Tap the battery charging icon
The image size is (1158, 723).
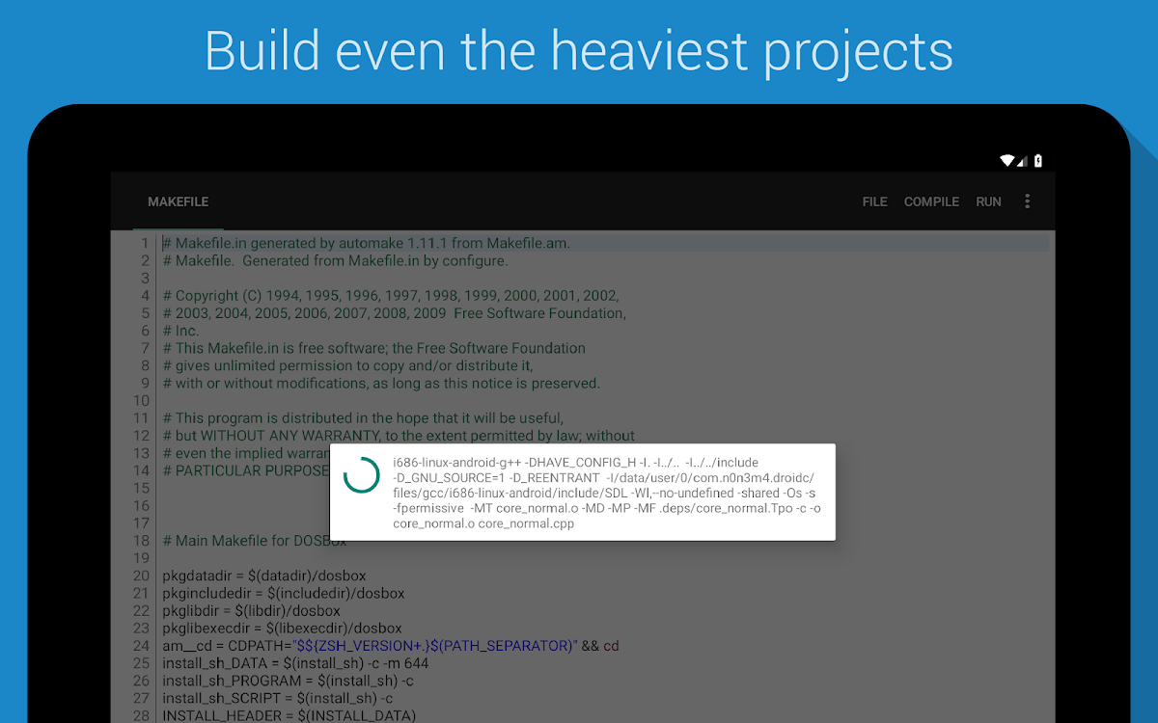click(x=1038, y=161)
